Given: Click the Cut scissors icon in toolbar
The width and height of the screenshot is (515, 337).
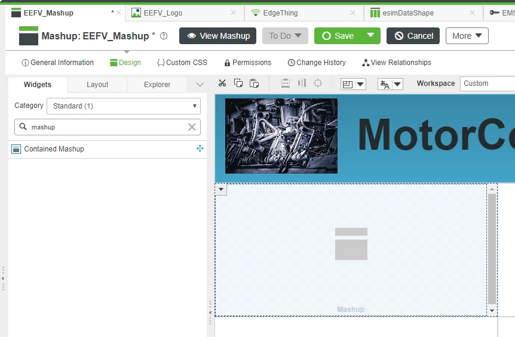Looking at the screenshot, I should click(222, 84).
